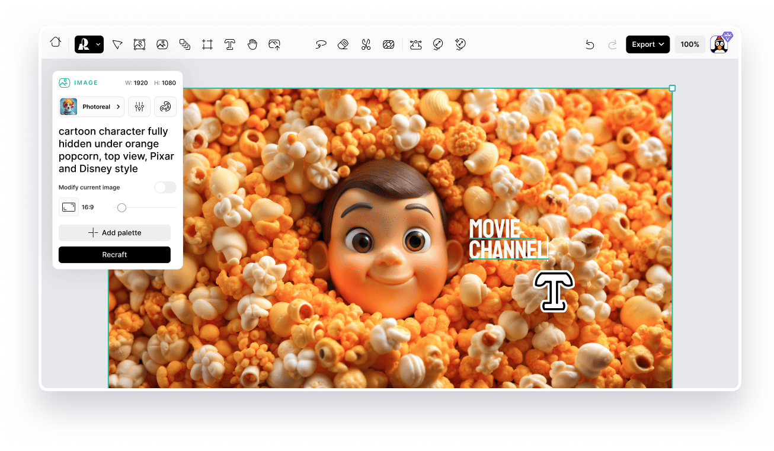Open the image generation settings sliders
The width and height of the screenshot is (774, 451).
[139, 107]
